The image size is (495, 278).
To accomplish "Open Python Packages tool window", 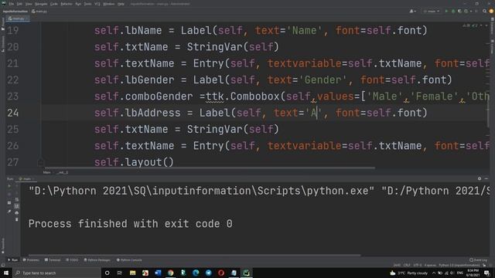I will (97, 260).
